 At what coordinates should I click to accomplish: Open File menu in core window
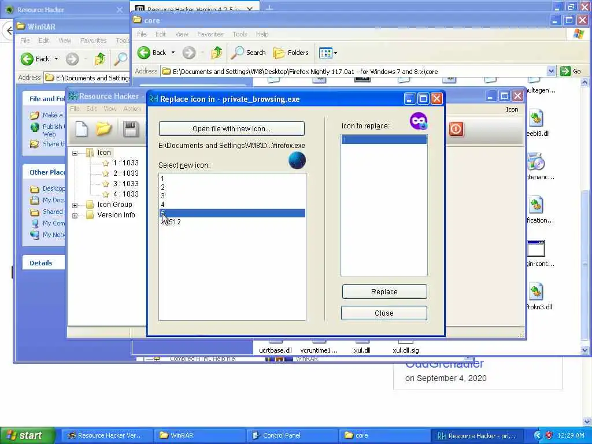coord(142,34)
